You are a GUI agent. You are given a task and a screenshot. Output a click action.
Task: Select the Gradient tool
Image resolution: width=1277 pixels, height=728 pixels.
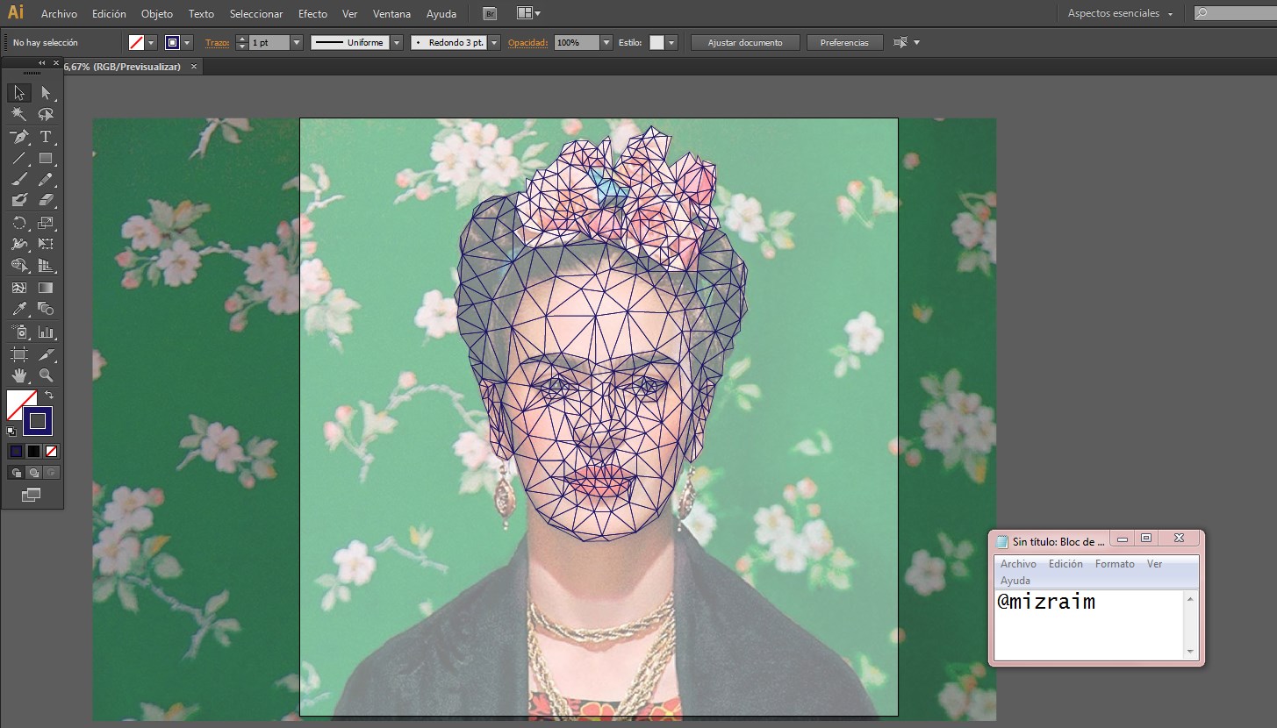click(x=47, y=288)
